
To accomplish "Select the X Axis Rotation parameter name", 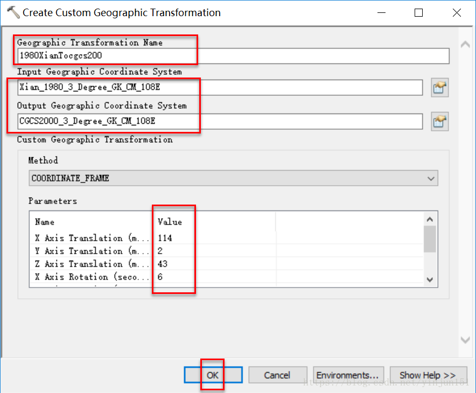I will (92, 277).
